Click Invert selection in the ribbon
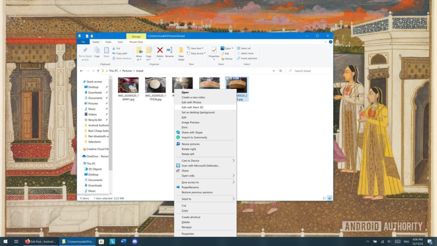This screenshot has height=246, width=437. coord(247,58)
